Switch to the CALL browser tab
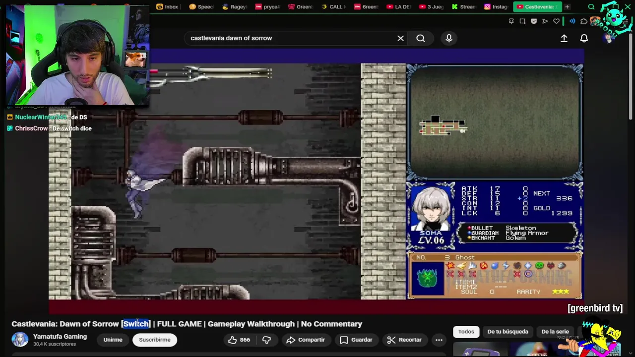The width and height of the screenshot is (635, 357). [333, 7]
